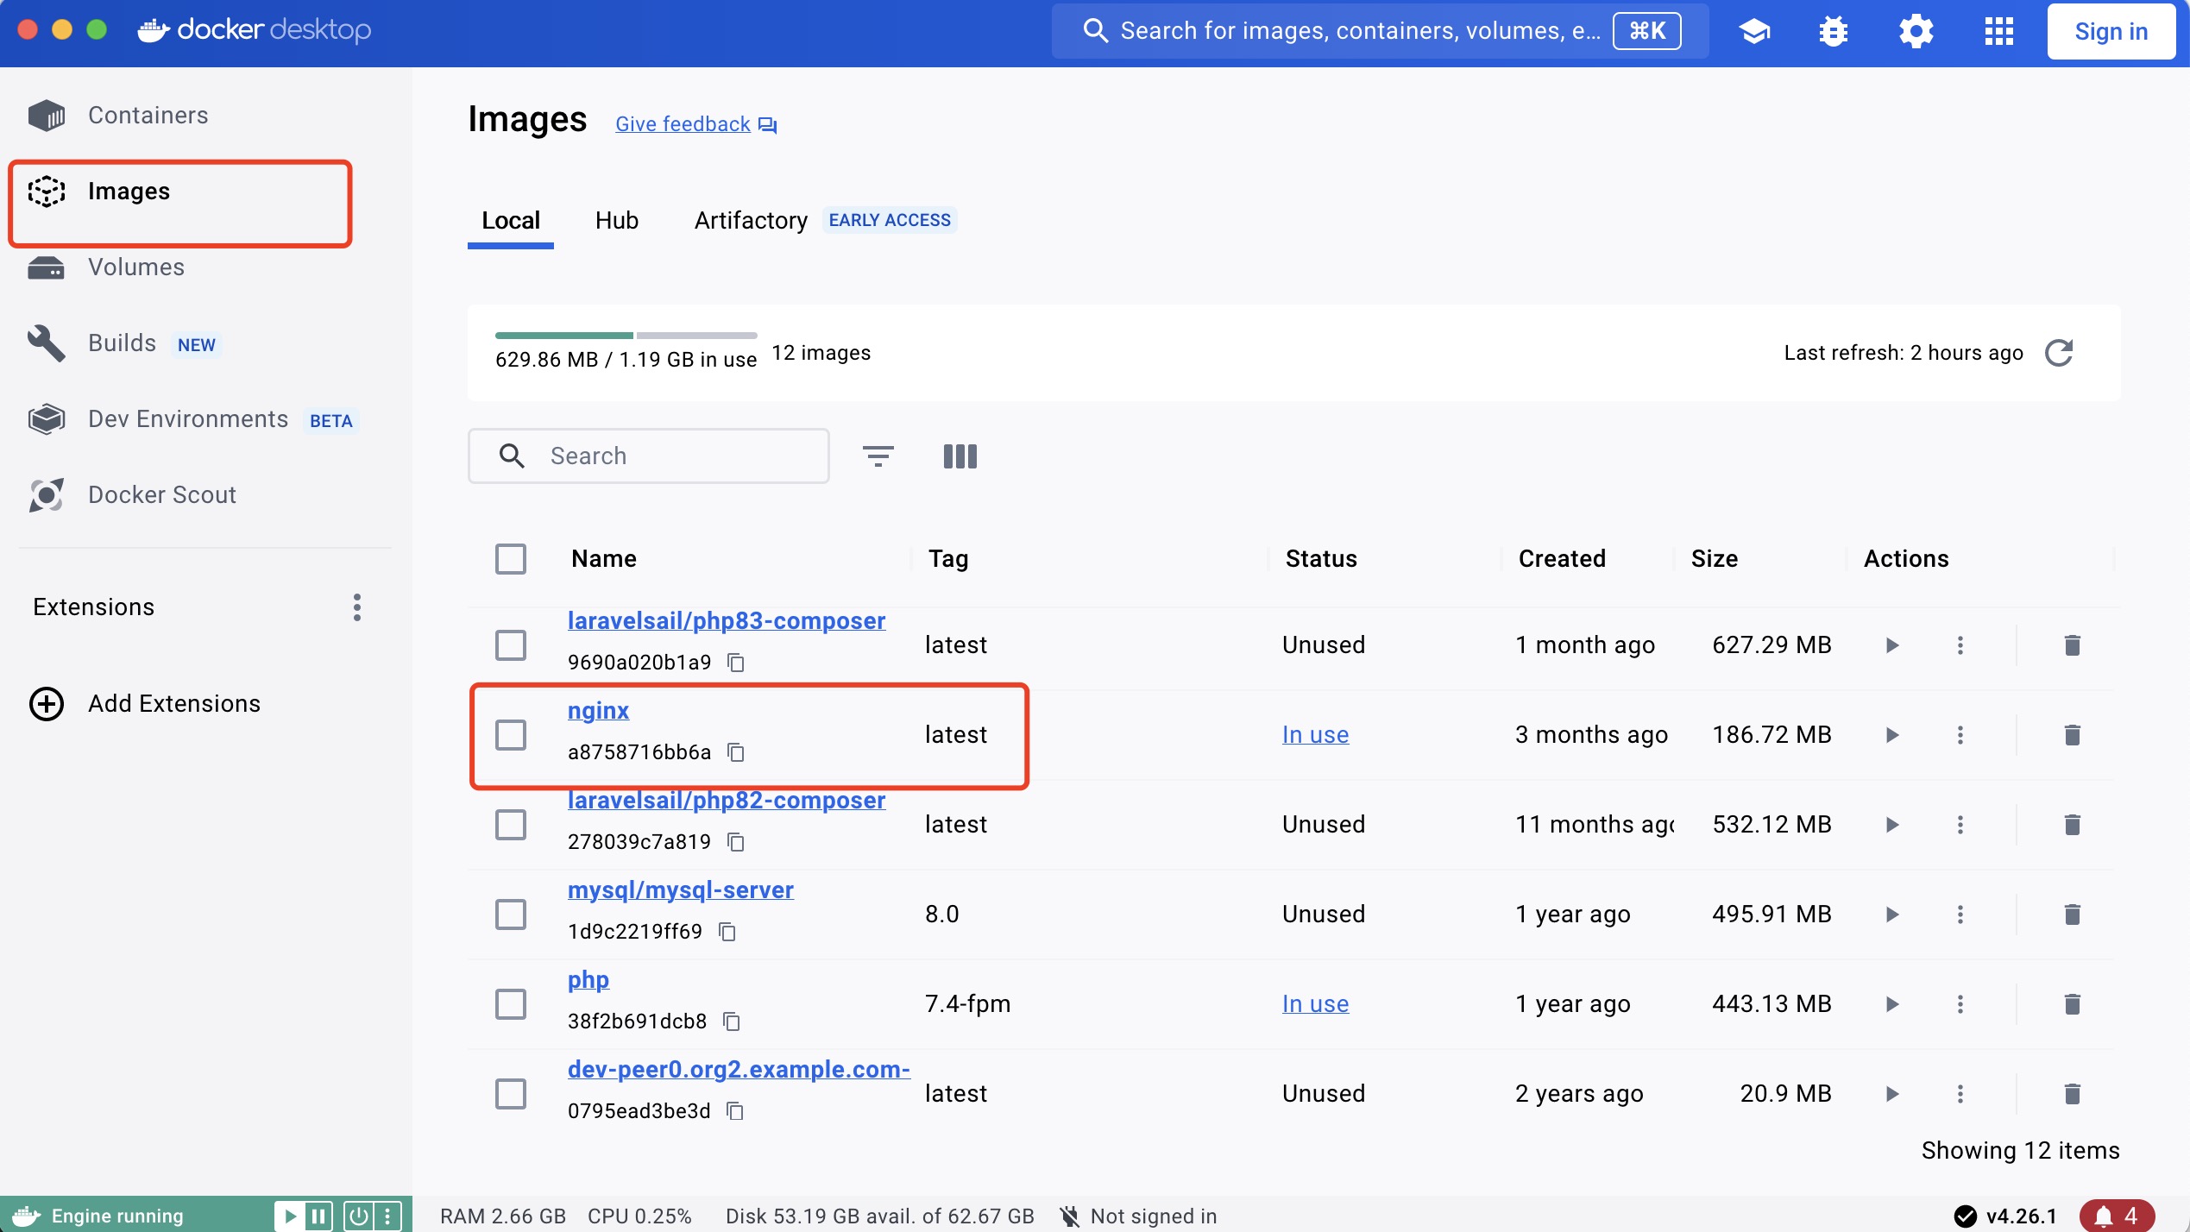Open notifications bell with 4 alerts
Screen dimensions: 2190x1232
[2117, 1216]
